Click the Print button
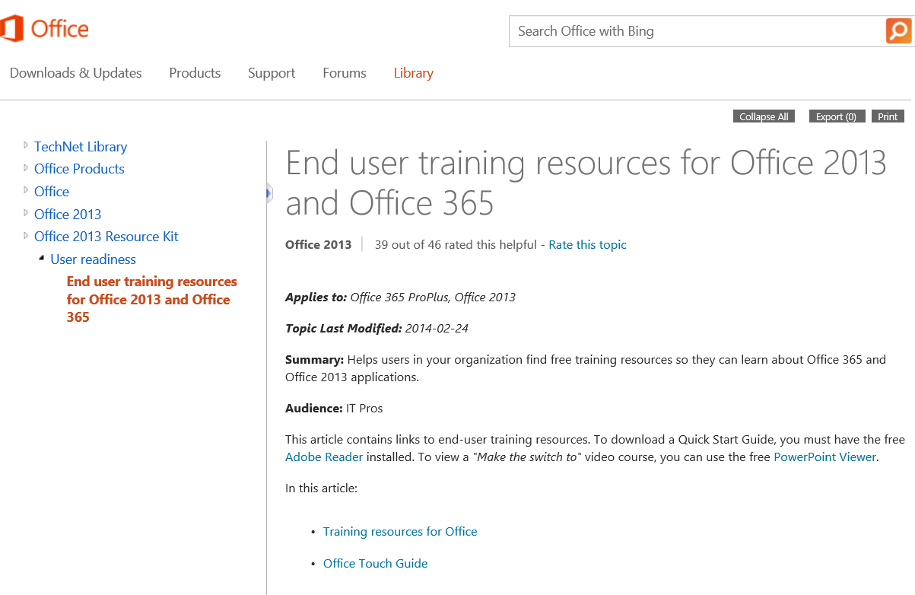 click(888, 116)
